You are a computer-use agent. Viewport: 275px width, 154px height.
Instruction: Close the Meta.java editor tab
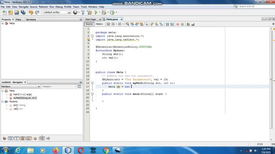point(121,19)
